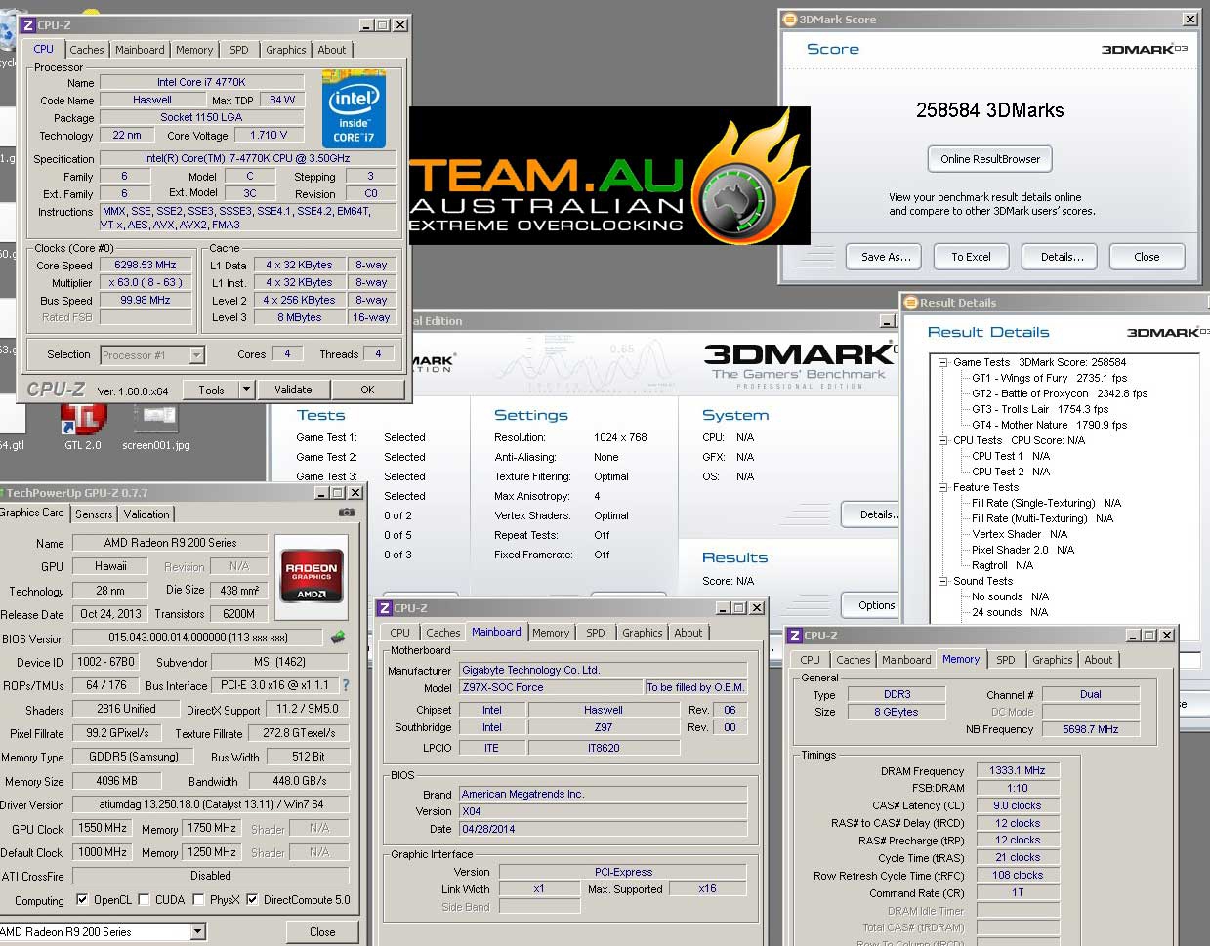The width and height of the screenshot is (1210, 946).
Task: Click the Z97X-SOC Force model field
Action: [550, 687]
